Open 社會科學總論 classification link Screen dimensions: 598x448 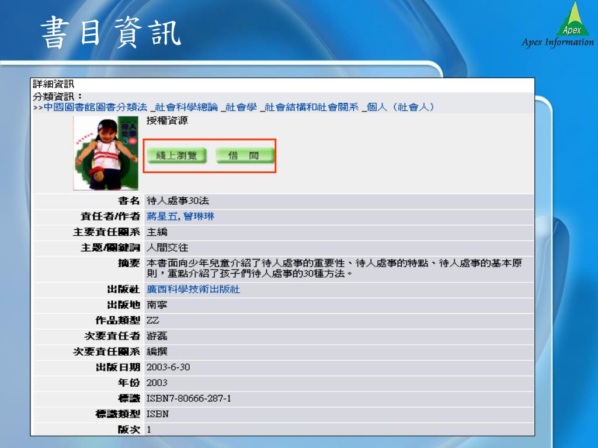point(186,107)
